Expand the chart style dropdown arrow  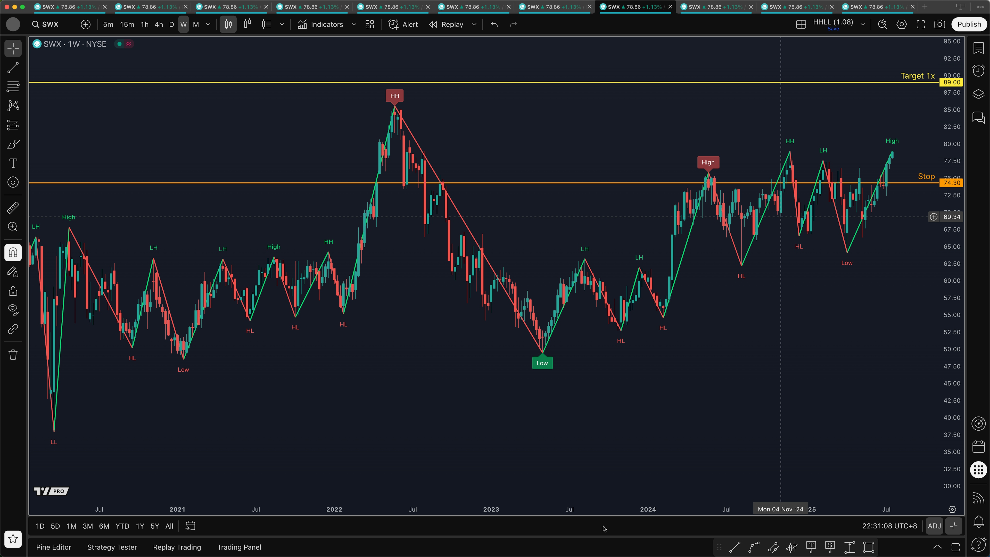282,24
